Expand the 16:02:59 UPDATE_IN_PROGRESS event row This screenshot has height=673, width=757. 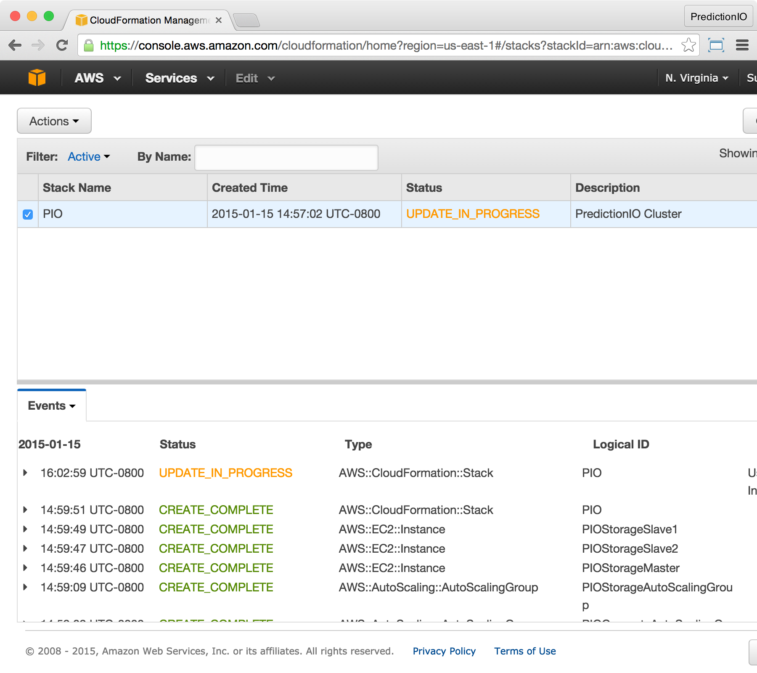click(25, 473)
